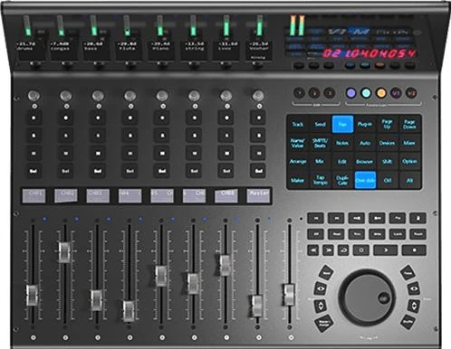Screen dimensions: 451x349
Task: Click the red timecode LED display
Action: click(369, 53)
